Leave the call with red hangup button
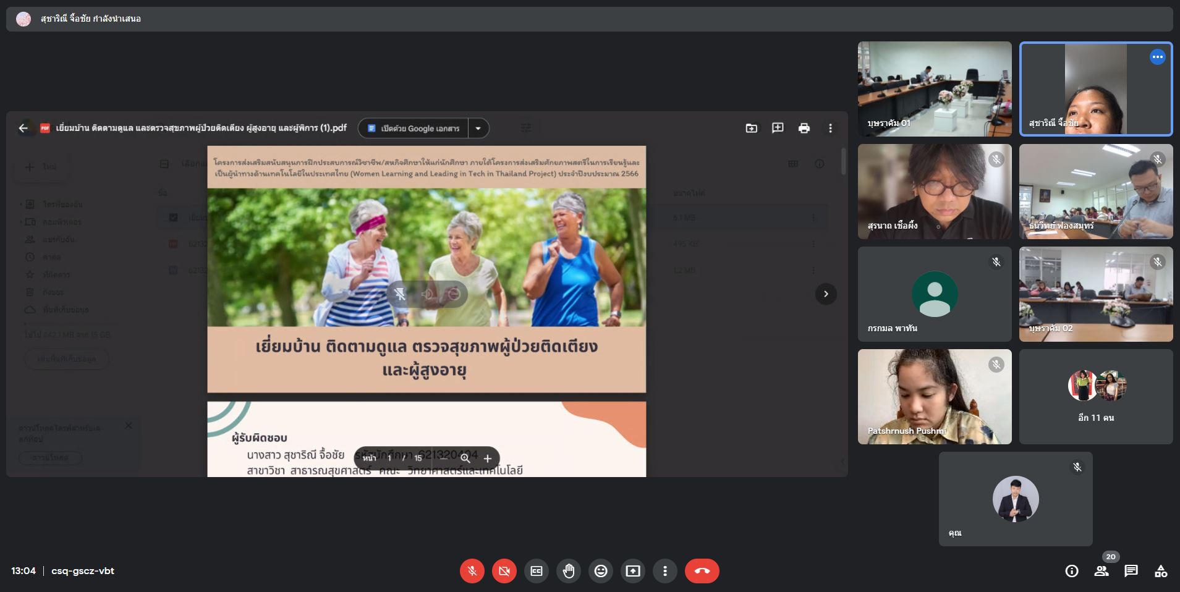The width and height of the screenshot is (1180, 592). [x=702, y=571]
